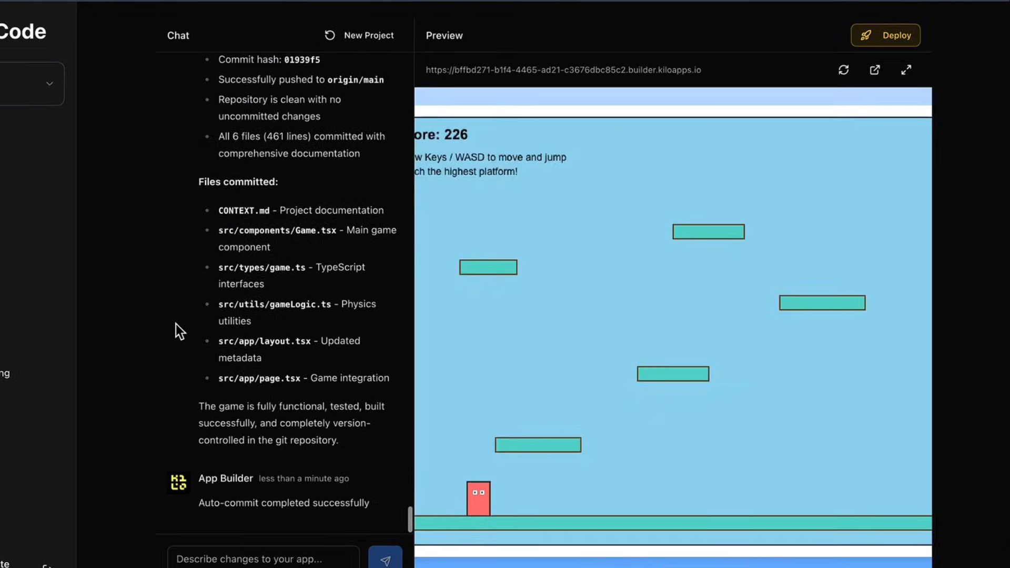
Task: Click the New Project reset icon
Action: (330, 35)
